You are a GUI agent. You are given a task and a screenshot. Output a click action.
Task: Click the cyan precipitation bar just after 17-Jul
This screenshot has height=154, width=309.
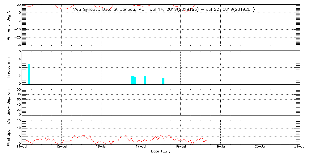[x=145, y=80]
